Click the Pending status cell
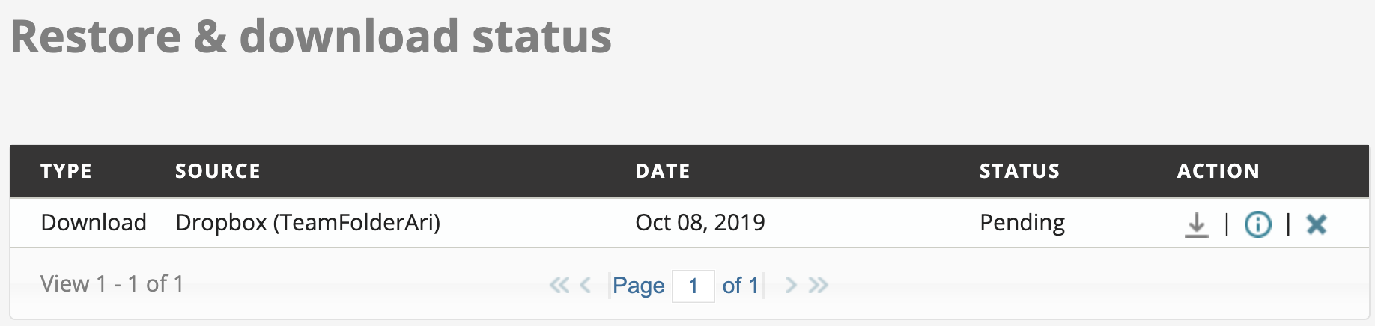Screen dimensions: 1375x326 (x=1022, y=223)
